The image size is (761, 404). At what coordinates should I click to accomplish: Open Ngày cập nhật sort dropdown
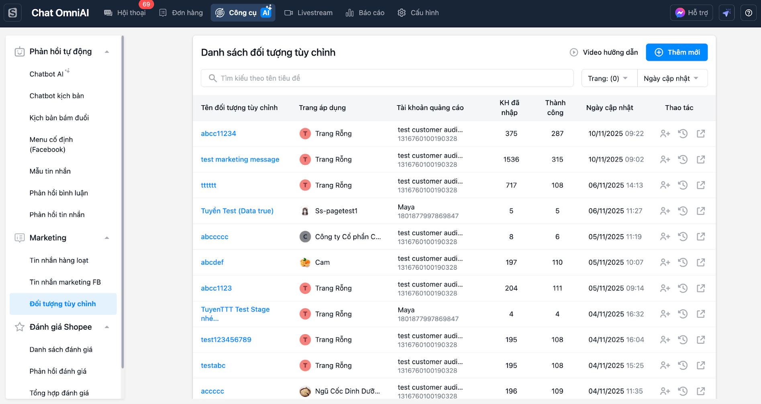pos(671,78)
